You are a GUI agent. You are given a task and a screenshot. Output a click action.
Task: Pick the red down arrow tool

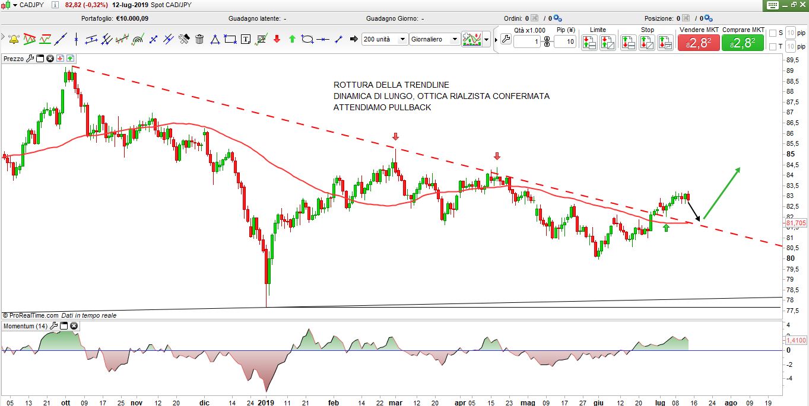[x=277, y=40]
